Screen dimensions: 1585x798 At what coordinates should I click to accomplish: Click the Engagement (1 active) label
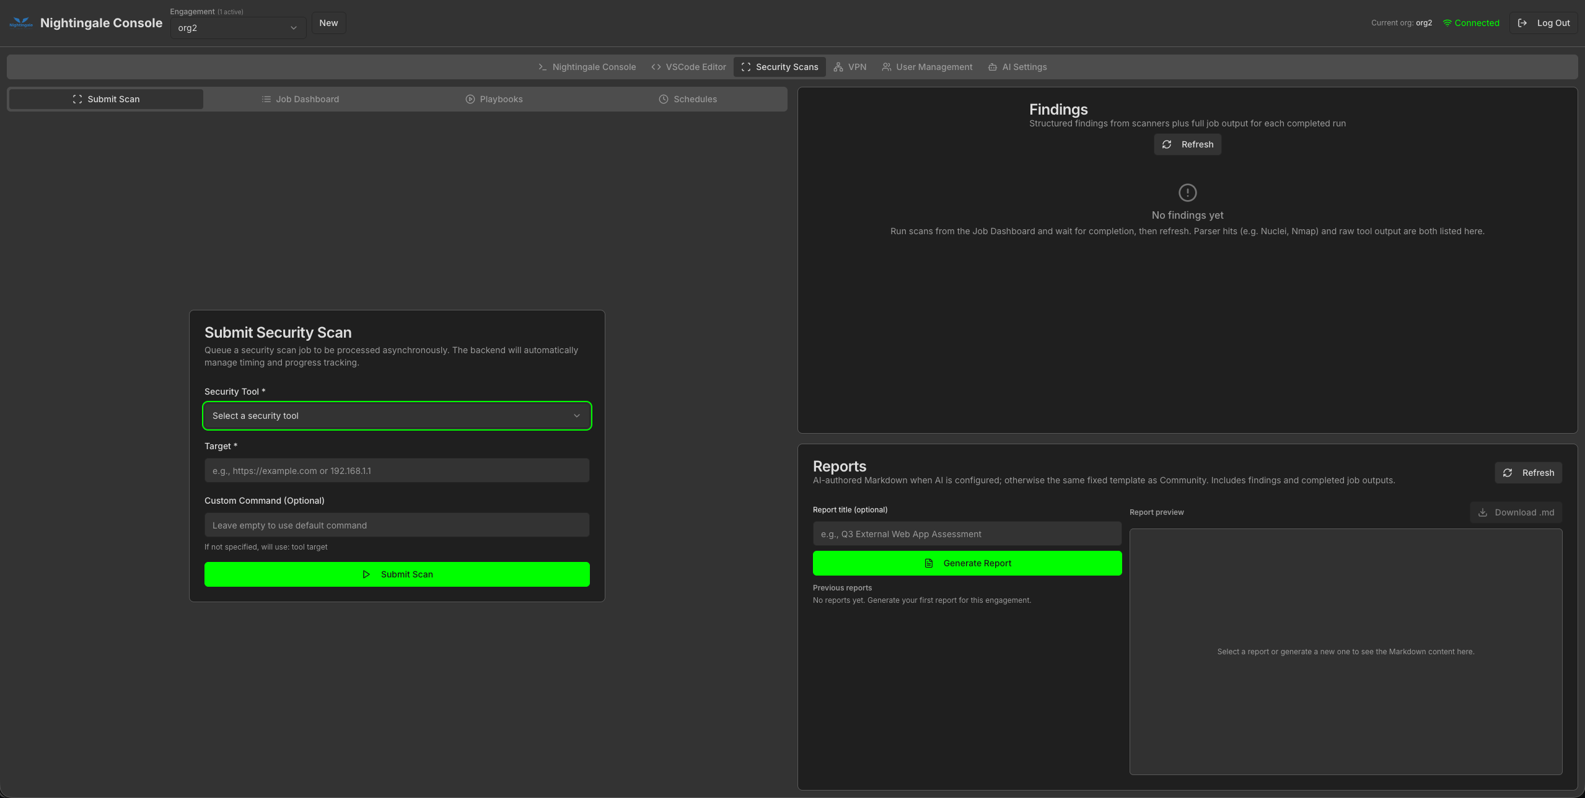(x=206, y=12)
